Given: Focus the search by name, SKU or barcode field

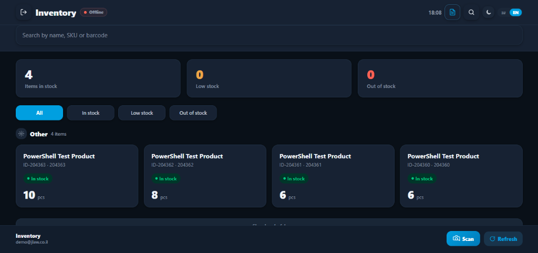Looking at the screenshot, I should click(x=269, y=35).
